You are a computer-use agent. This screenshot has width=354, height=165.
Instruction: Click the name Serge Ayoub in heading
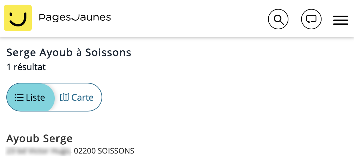(x=39, y=53)
